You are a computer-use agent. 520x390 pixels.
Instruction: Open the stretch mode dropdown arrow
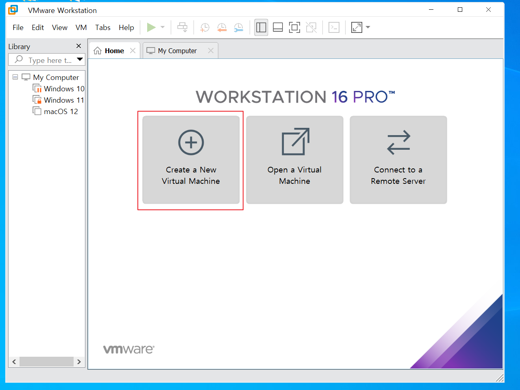point(368,27)
